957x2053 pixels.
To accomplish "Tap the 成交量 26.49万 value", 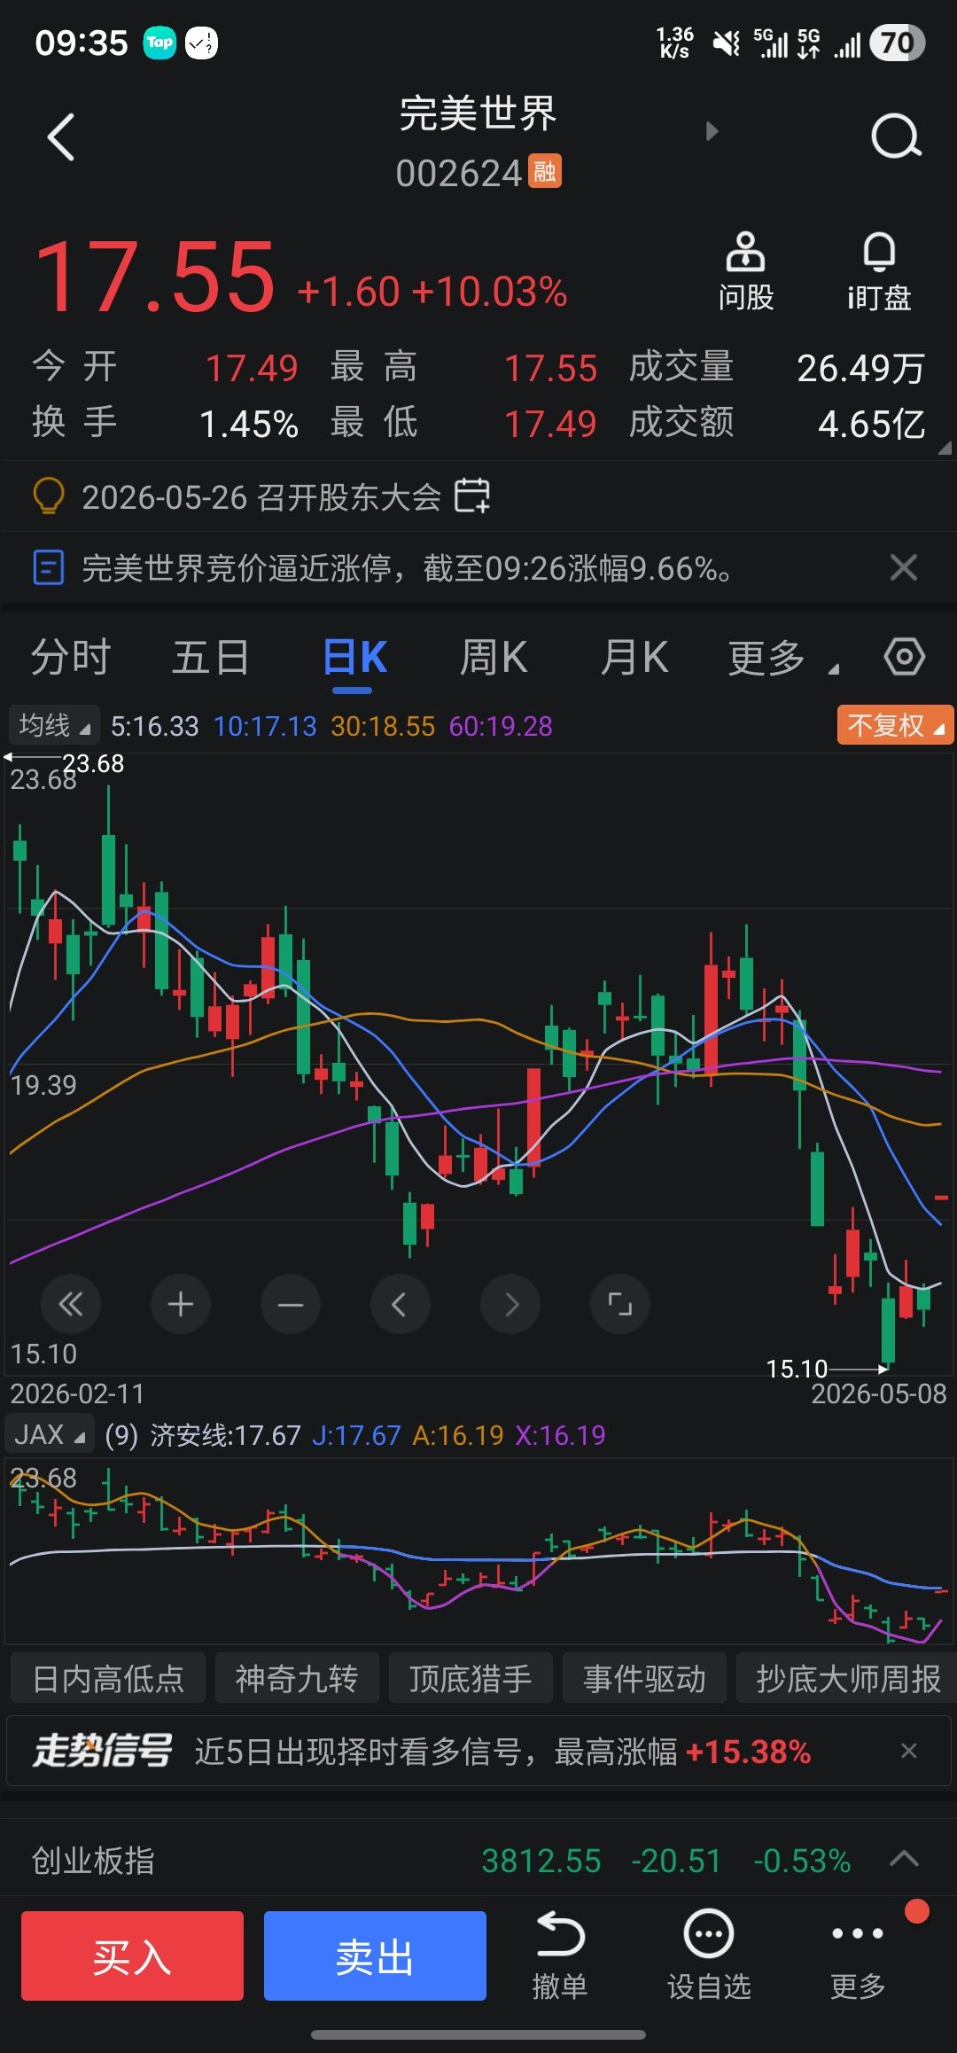I will (860, 368).
